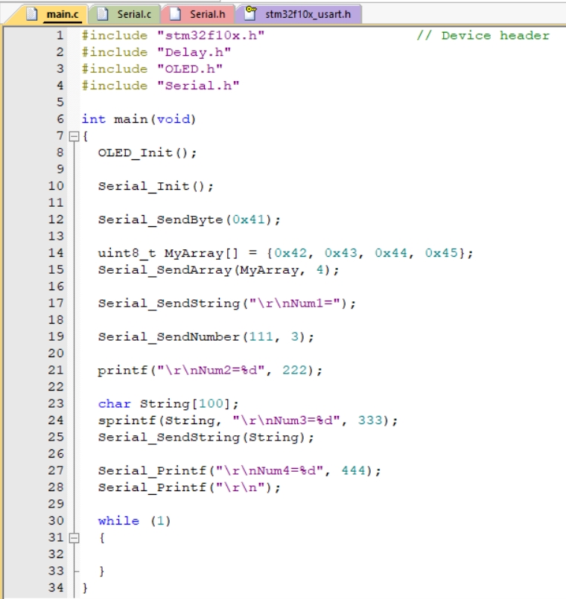
Task: Click the key-locked file icon on stm32f10x_usart.h tab
Action: pyautogui.click(x=250, y=13)
